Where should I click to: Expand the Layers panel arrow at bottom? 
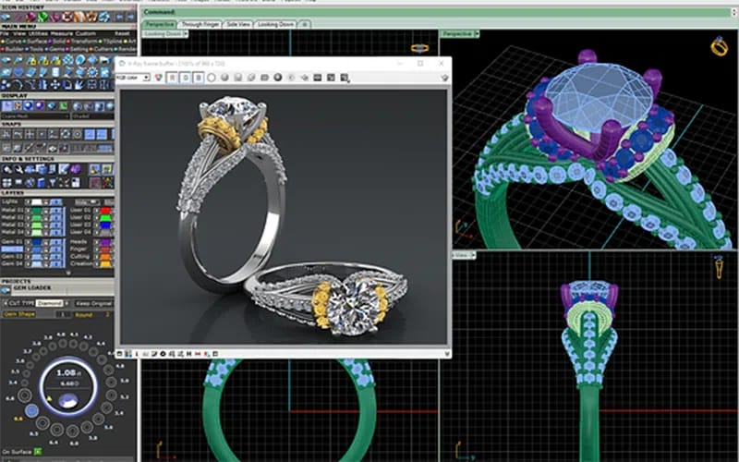(x=67, y=272)
